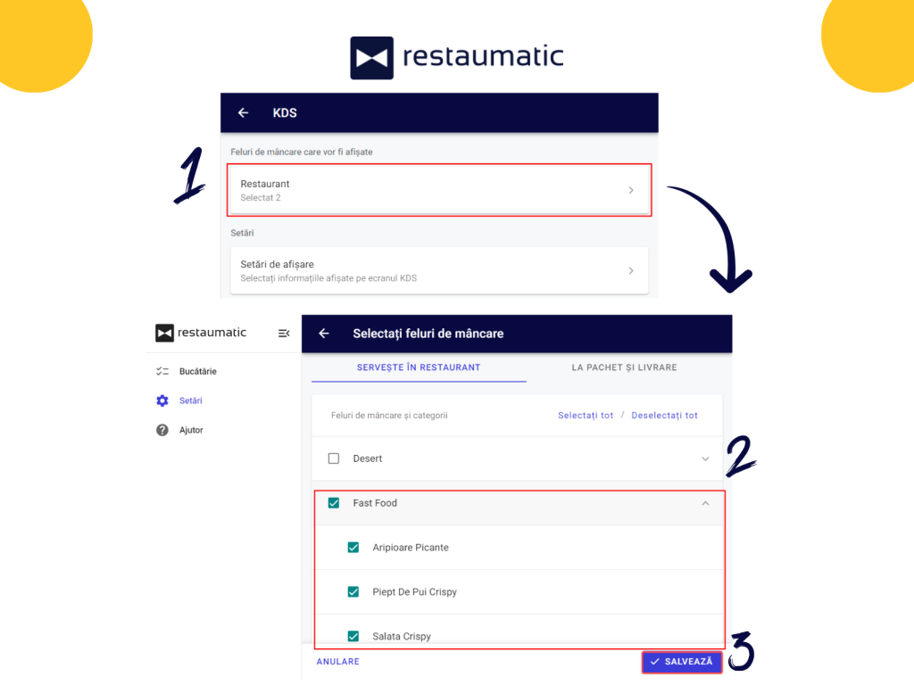Click Selectați tot link
The height and width of the screenshot is (685, 914).
click(x=586, y=416)
